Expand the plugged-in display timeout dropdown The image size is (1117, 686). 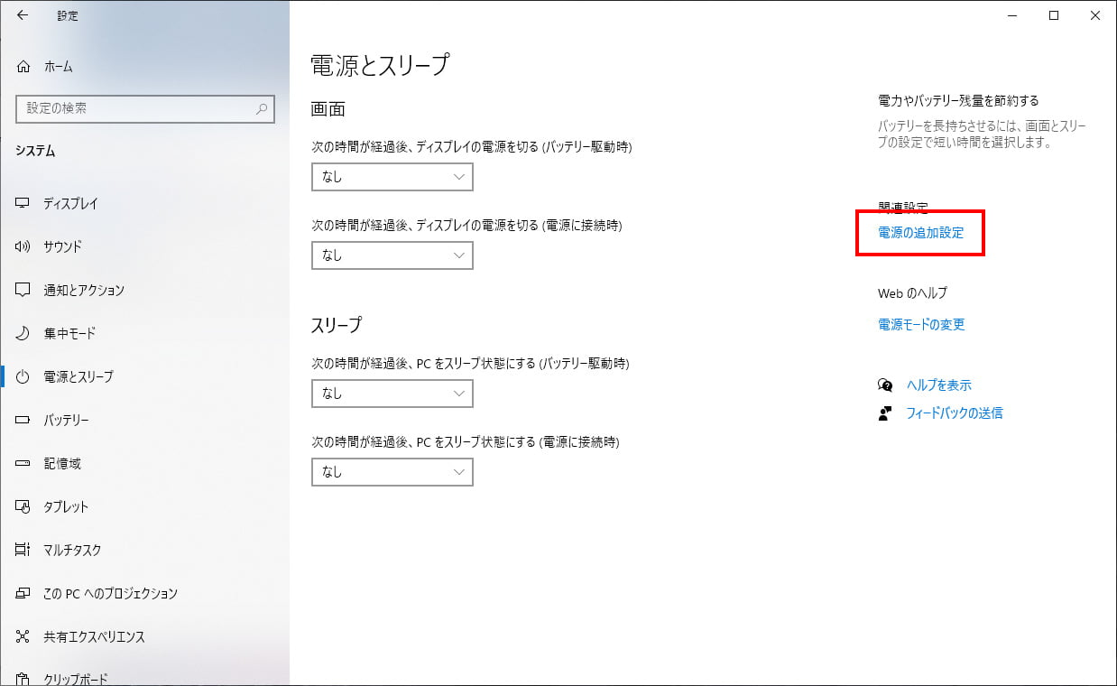click(x=392, y=255)
